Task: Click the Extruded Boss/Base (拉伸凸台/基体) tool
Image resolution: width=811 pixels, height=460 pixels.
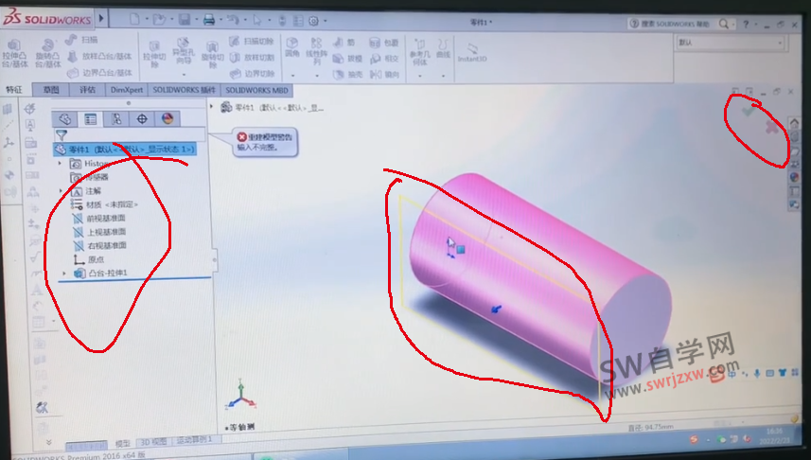Action: point(15,54)
